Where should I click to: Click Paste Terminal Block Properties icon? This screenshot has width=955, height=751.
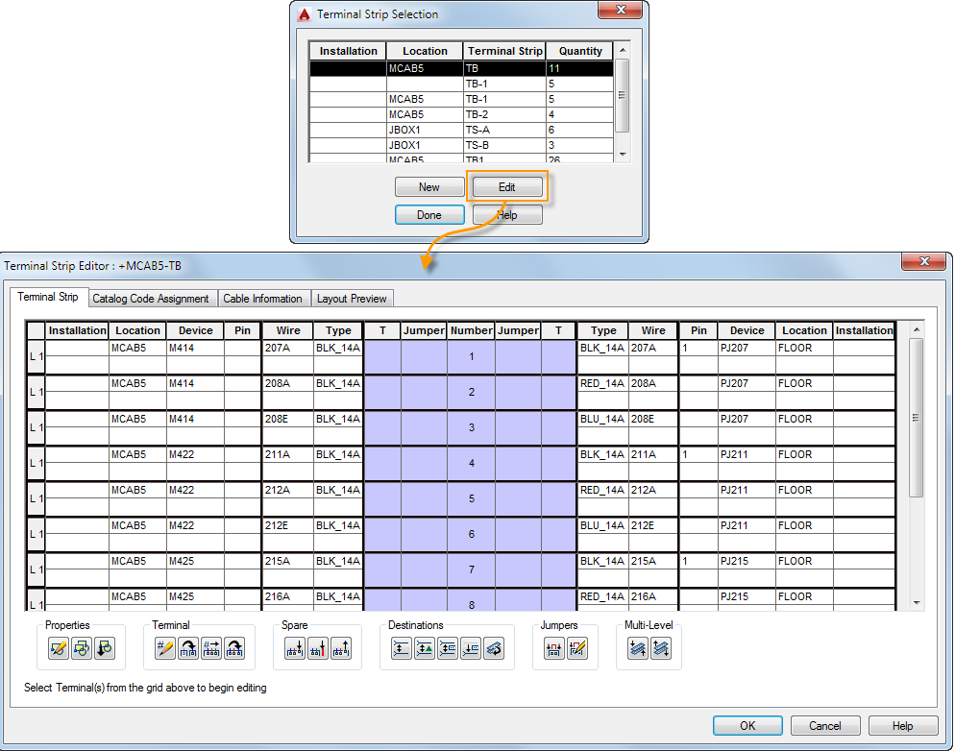pyautogui.click(x=105, y=648)
